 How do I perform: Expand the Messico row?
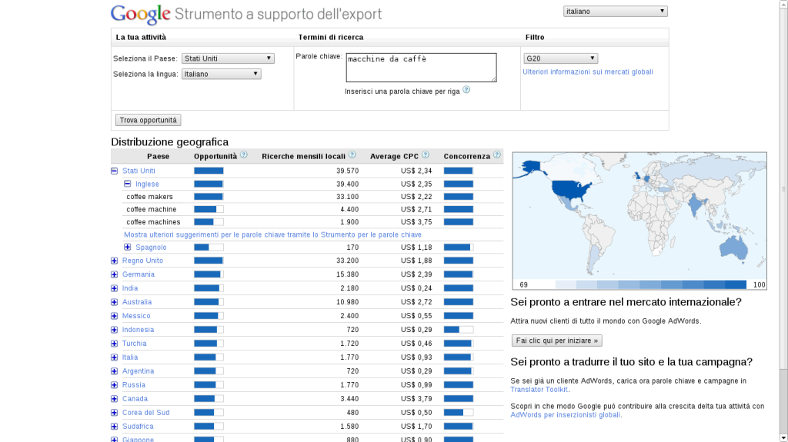[114, 316]
